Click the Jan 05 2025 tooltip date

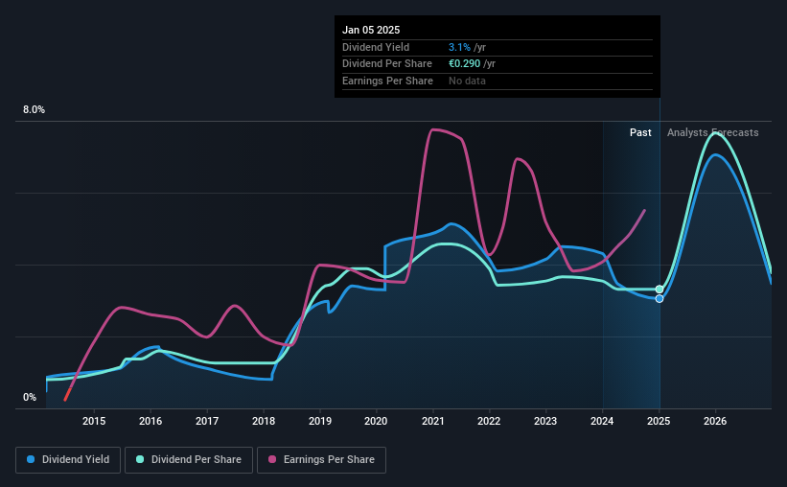click(371, 30)
